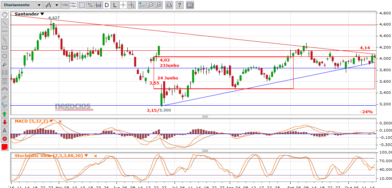Print the chart
Screen dimensions: 392x188
click(x=169, y=5)
